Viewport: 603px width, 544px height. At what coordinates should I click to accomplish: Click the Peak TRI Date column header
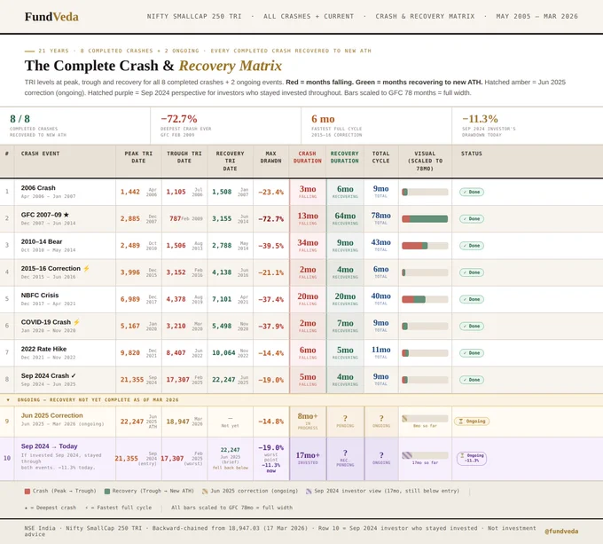[138, 157]
